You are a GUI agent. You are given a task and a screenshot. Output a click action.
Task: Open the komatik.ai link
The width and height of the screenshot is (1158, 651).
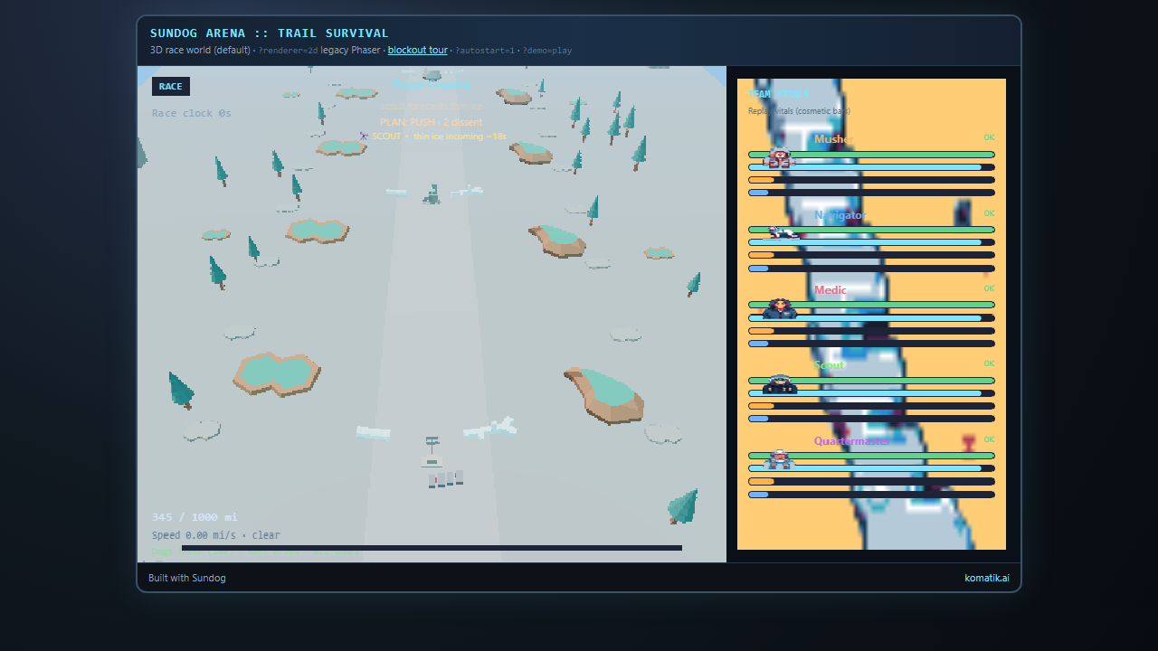click(x=987, y=578)
